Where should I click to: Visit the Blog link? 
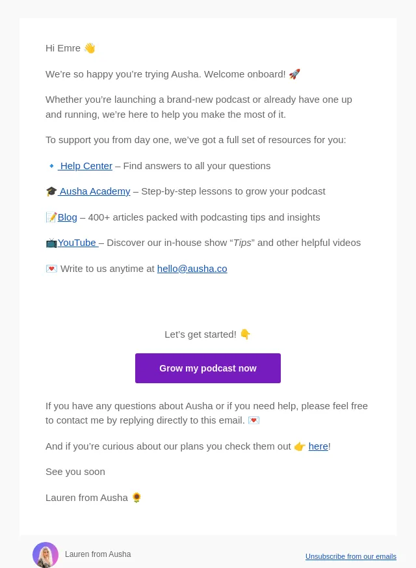point(68,217)
